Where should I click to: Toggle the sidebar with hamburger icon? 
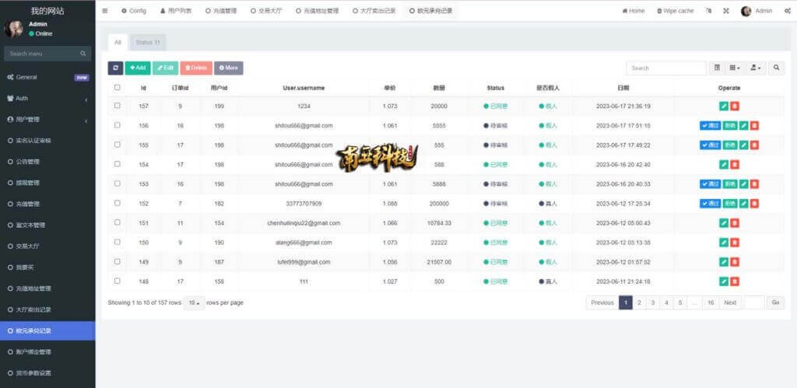[105, 11]
